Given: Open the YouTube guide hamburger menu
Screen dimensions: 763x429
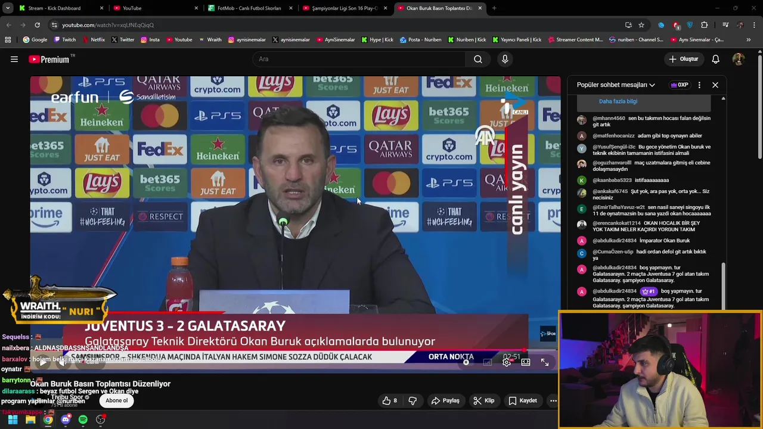Looking at the screenshot, I should click(x=14, y=59).
